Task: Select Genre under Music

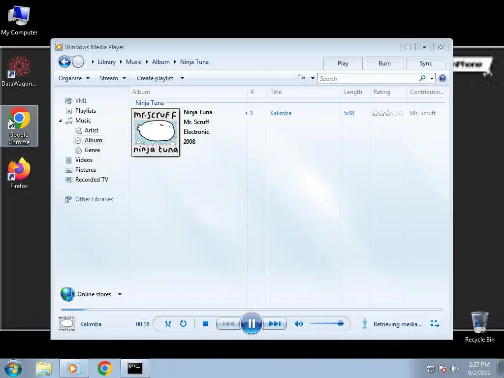Action: pyautogui.click(x=88, y=150)
